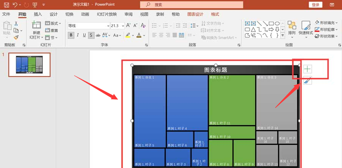342x168 pixels.
Task: Select the vertical text box shape
Action: point(253,24)
